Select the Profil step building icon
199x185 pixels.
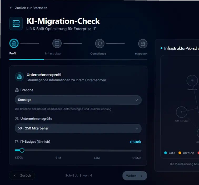(x=14, y=43)
